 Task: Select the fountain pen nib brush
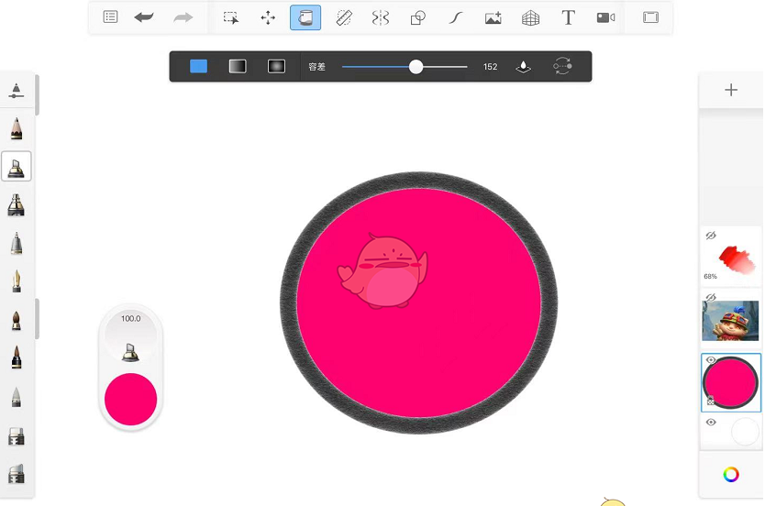coord(17,281)
